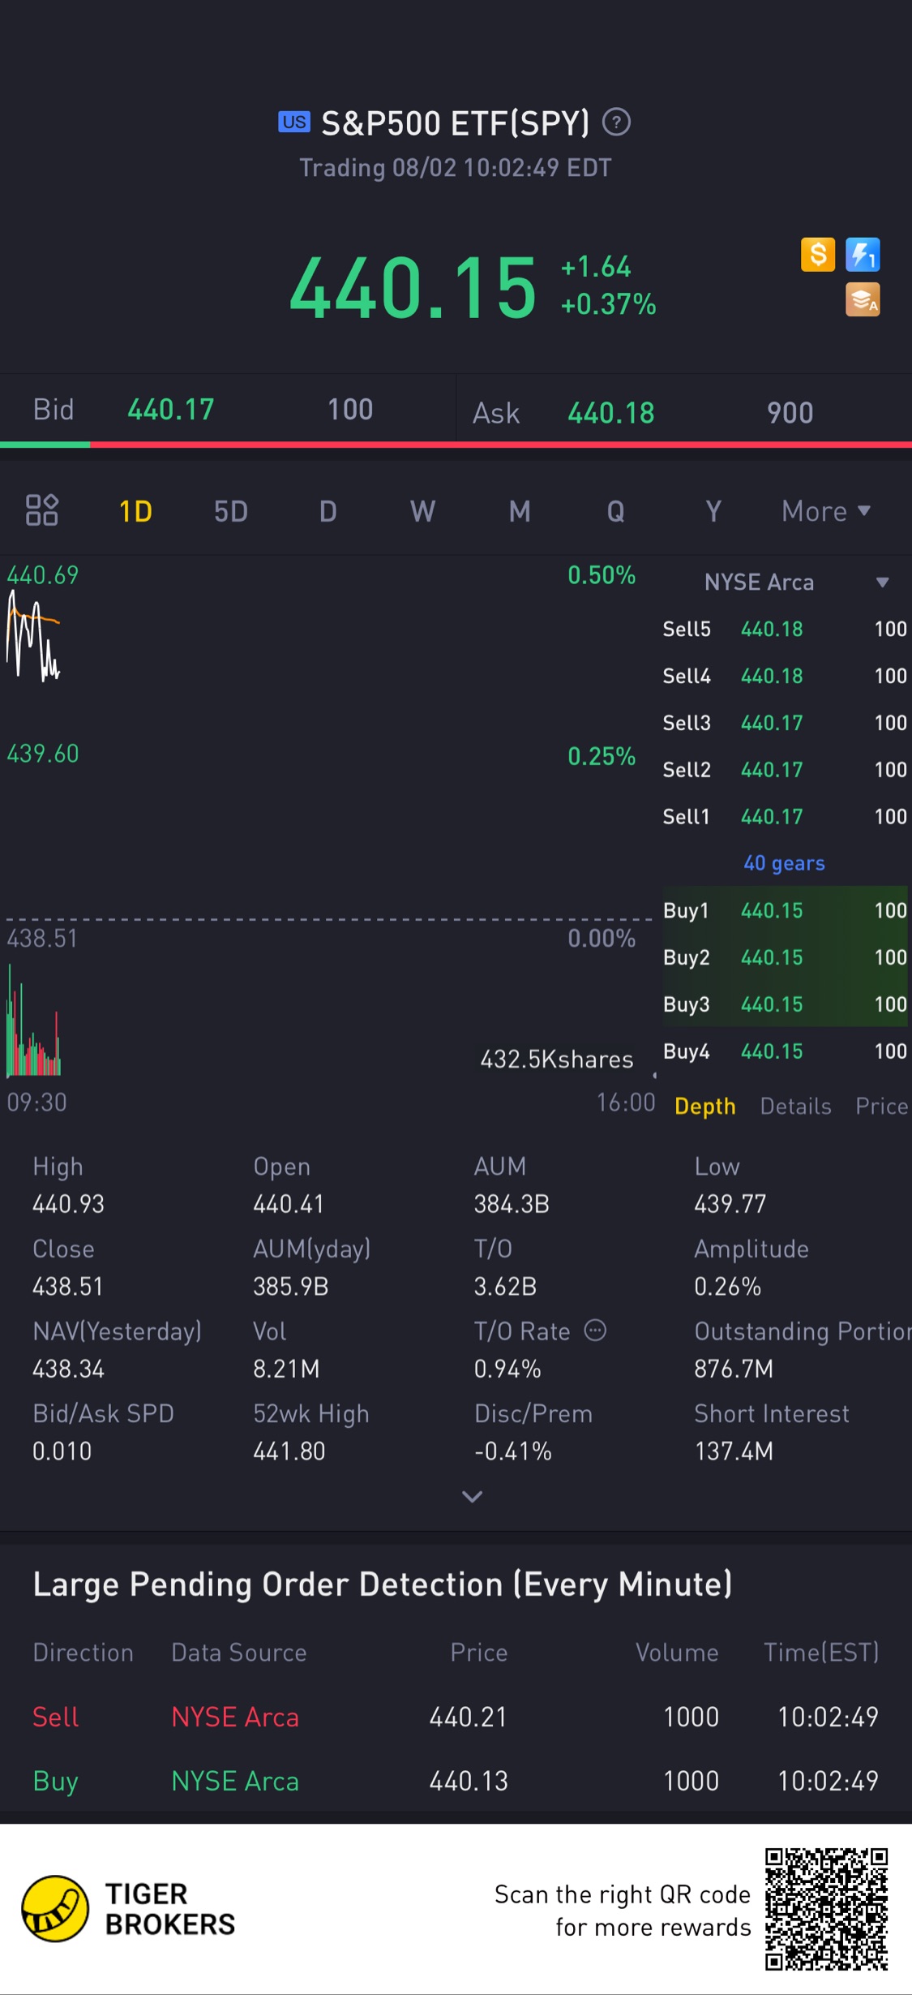The image size is (912, 1995).
Task: Tap the Disc/Prem value -0.41%
Action: pos(512,1451)
